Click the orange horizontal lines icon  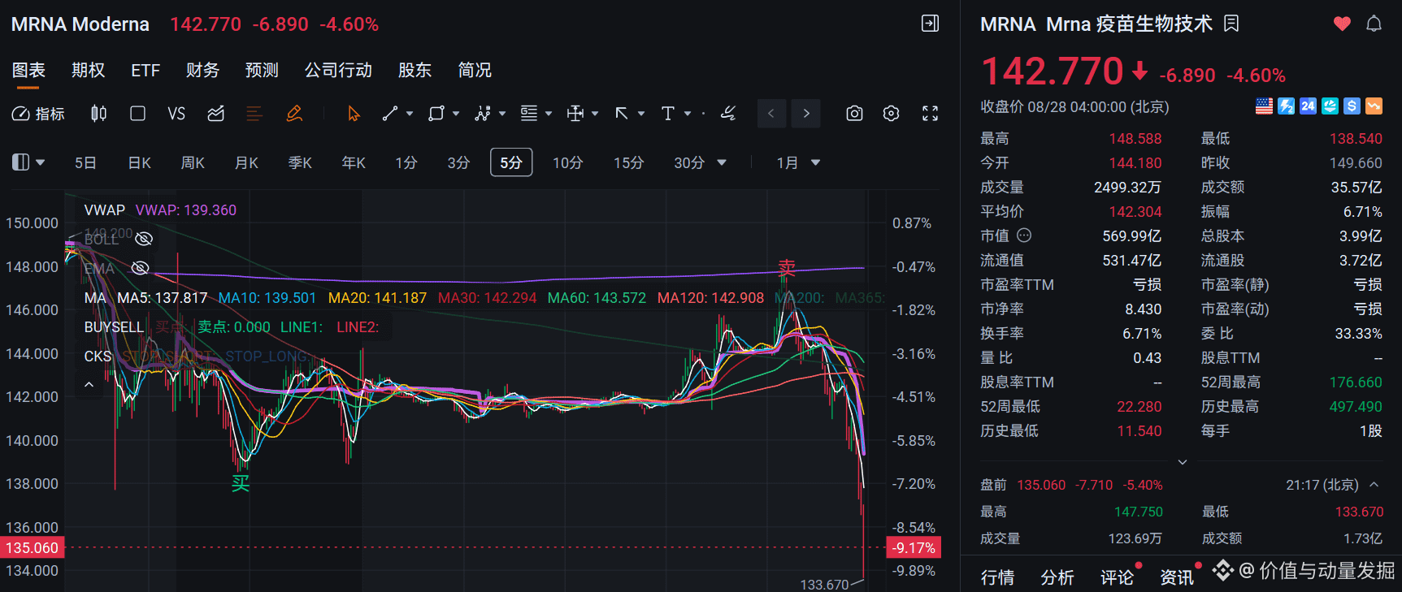pos(254,114)
